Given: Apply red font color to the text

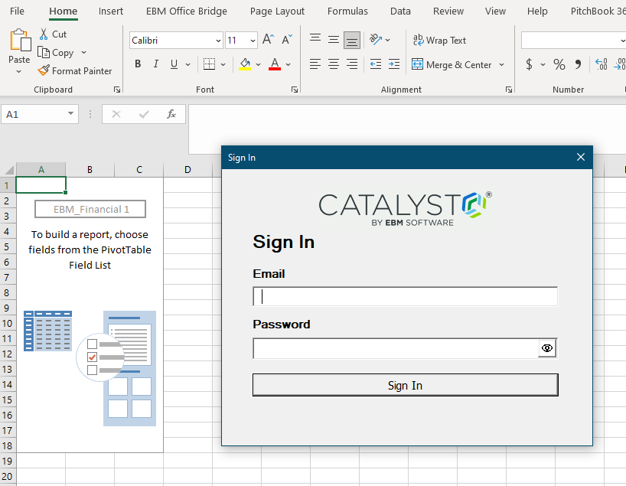Looking at the screenshot, I should click(275, 64).
